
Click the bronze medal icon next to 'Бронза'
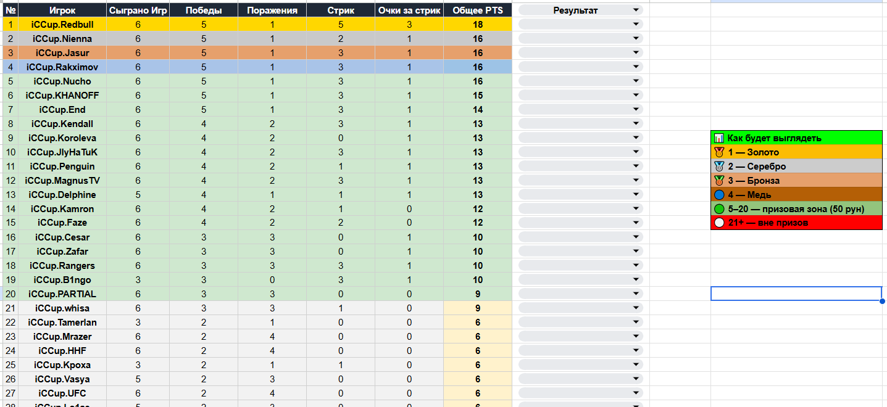click(718, 181)
